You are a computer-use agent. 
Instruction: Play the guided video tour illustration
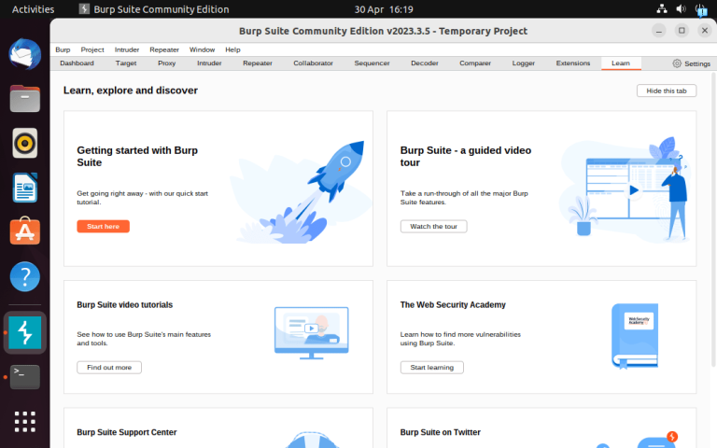coord(634,190)
